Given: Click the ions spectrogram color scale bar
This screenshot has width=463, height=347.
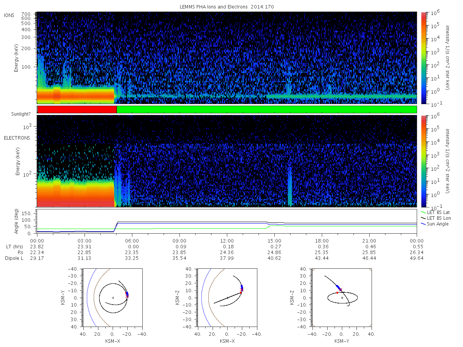Looking at the screenshot, I should coord(423,58).
